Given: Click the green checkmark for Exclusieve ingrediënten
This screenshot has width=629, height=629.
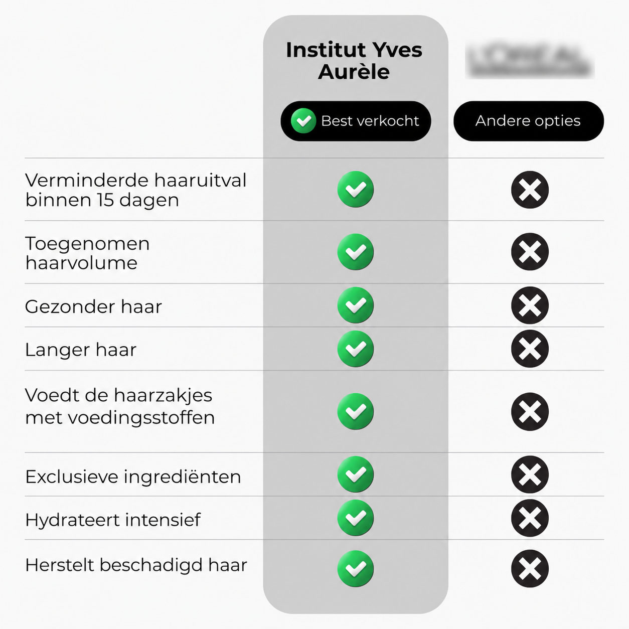Looking at the screenshot, I should click(x=356, y=475).
